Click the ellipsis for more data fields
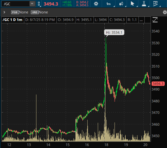Image resolution: width=167 pixels, height=148 pixels. point(141,20)
